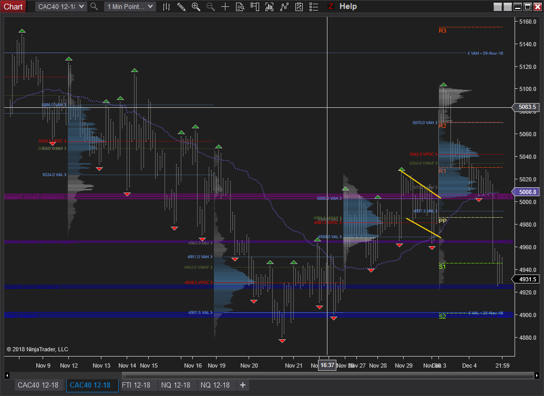Select the lower yellow trend line

(423, 228)
